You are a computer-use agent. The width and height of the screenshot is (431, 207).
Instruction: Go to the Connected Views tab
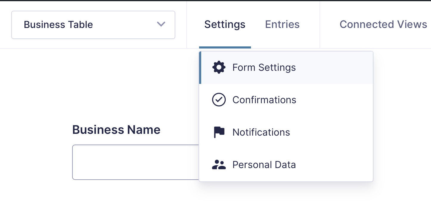[x=383, y=24]
